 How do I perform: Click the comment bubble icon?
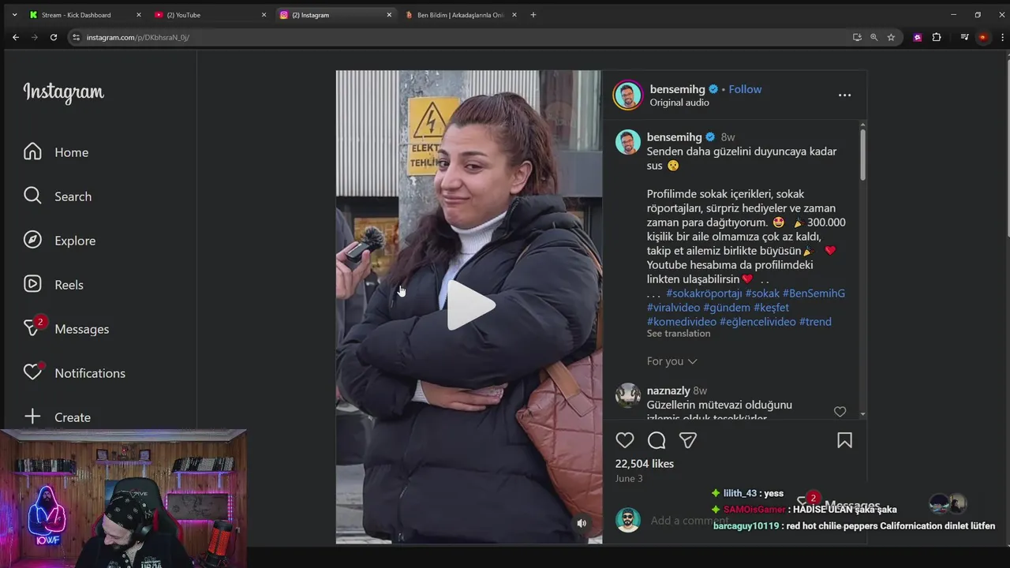pos(656,440)
